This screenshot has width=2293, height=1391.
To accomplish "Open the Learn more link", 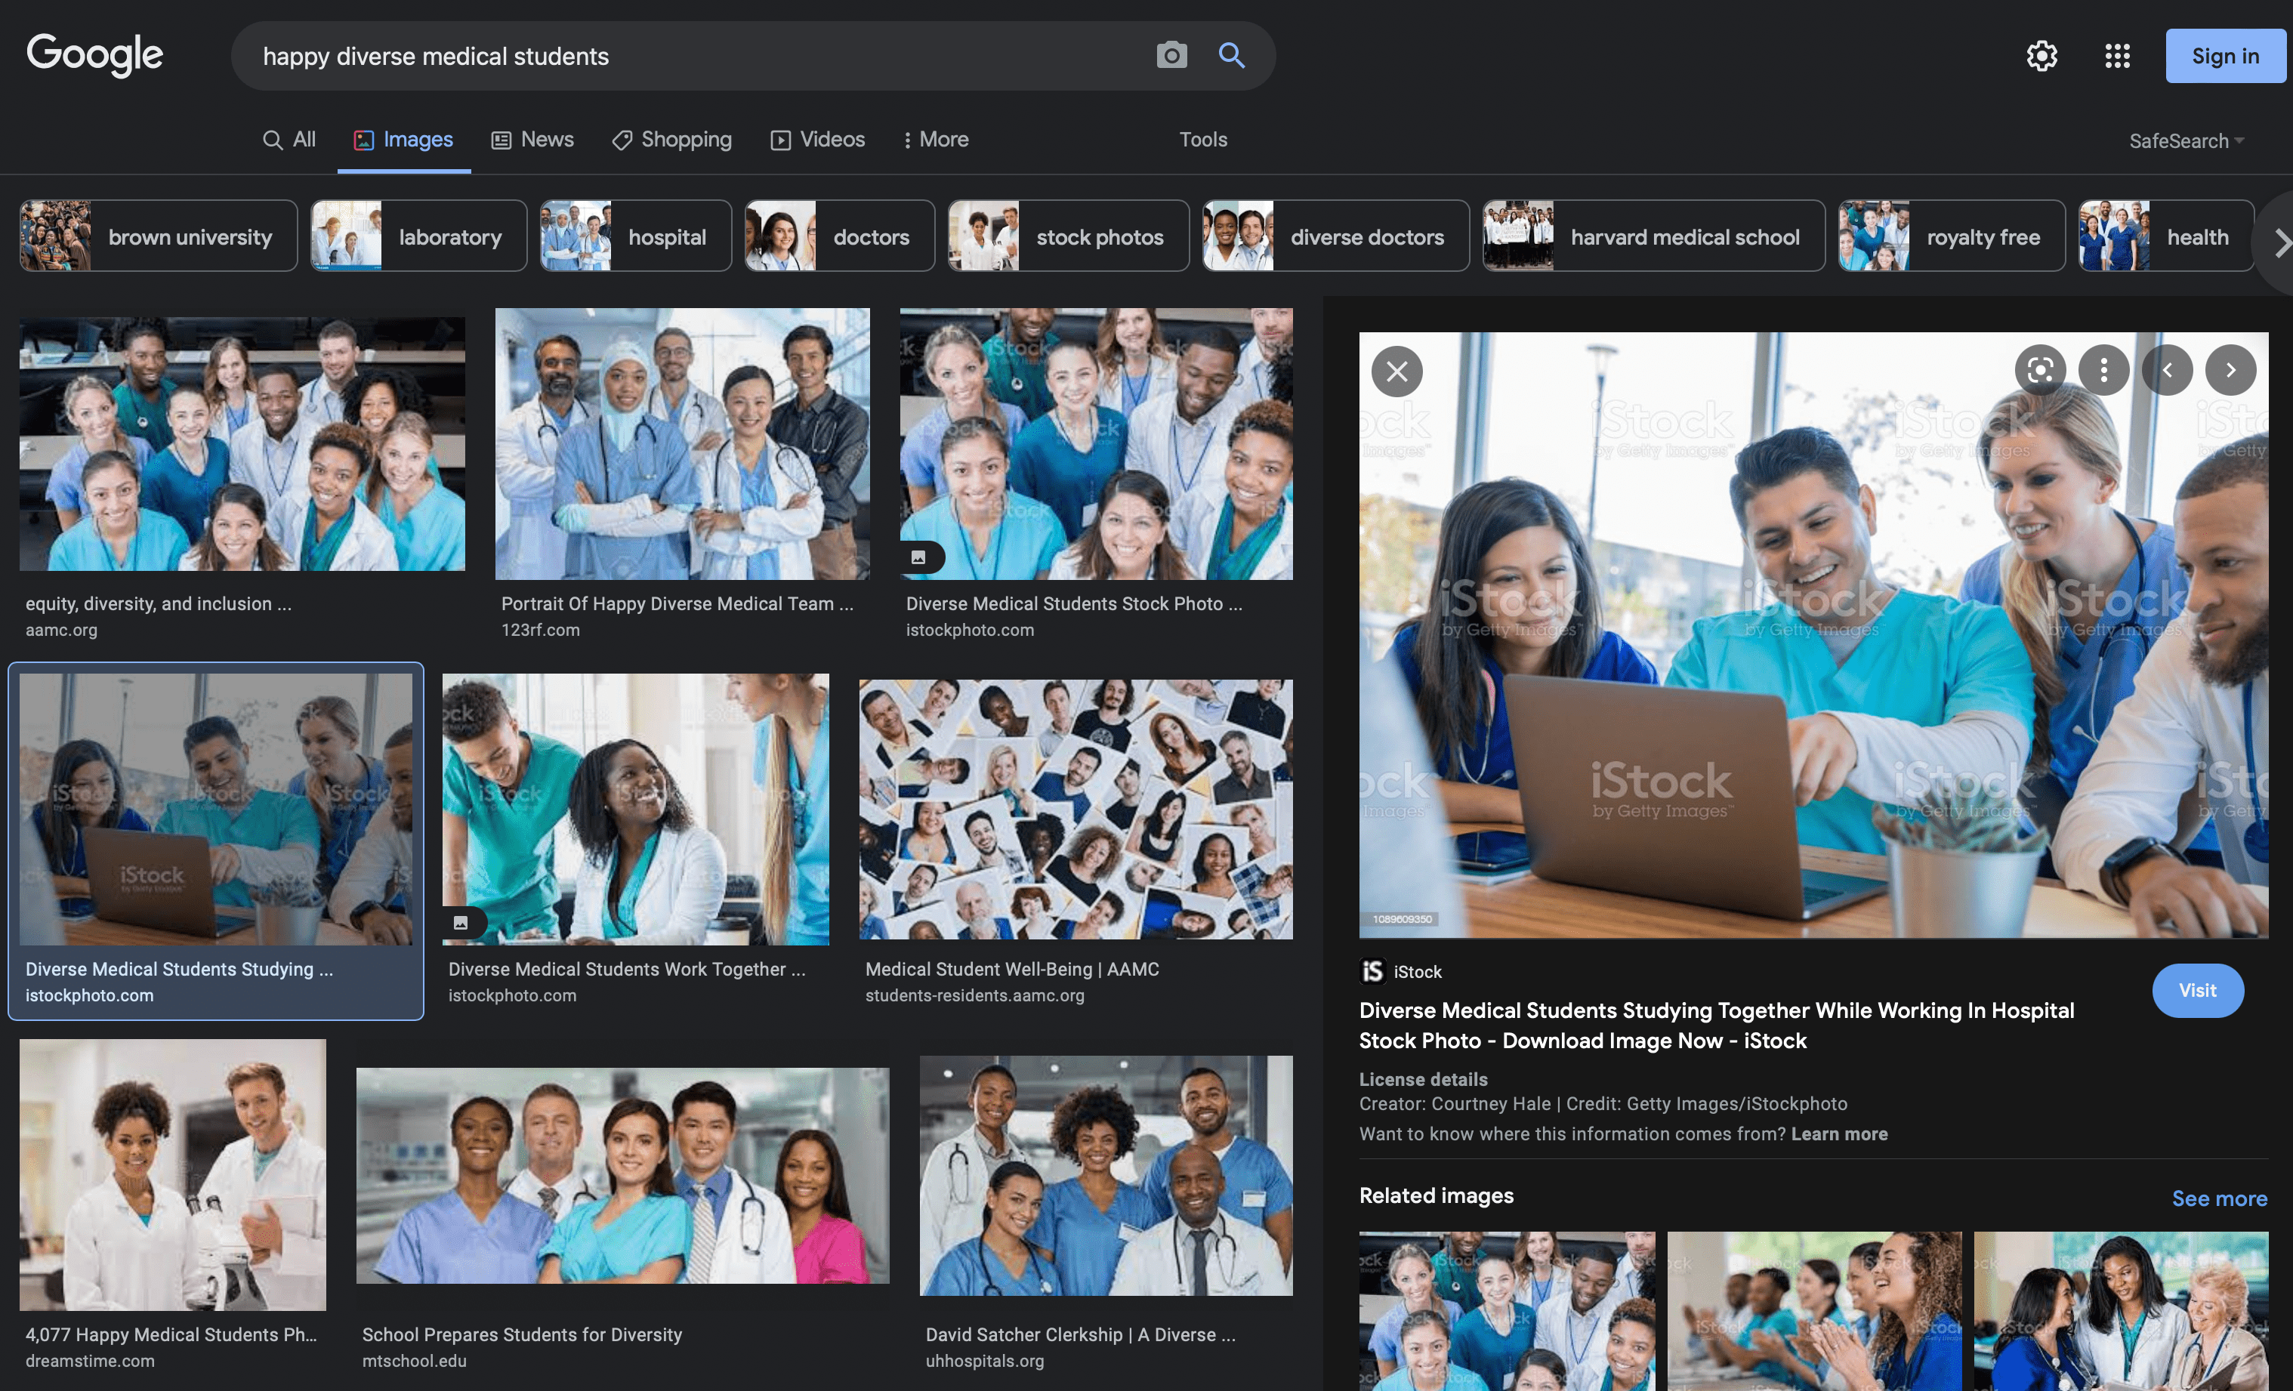I will coord(1839,1133).
